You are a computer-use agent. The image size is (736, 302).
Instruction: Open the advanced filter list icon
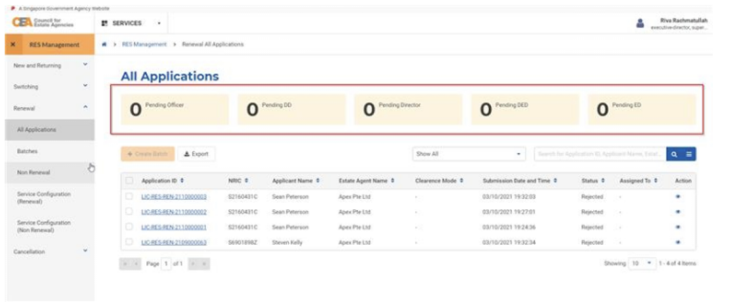(688, 154)
